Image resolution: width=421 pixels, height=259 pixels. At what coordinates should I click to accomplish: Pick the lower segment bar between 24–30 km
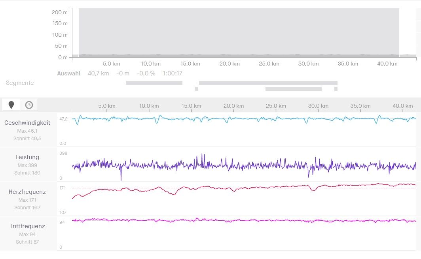click(x=293, y=89)
